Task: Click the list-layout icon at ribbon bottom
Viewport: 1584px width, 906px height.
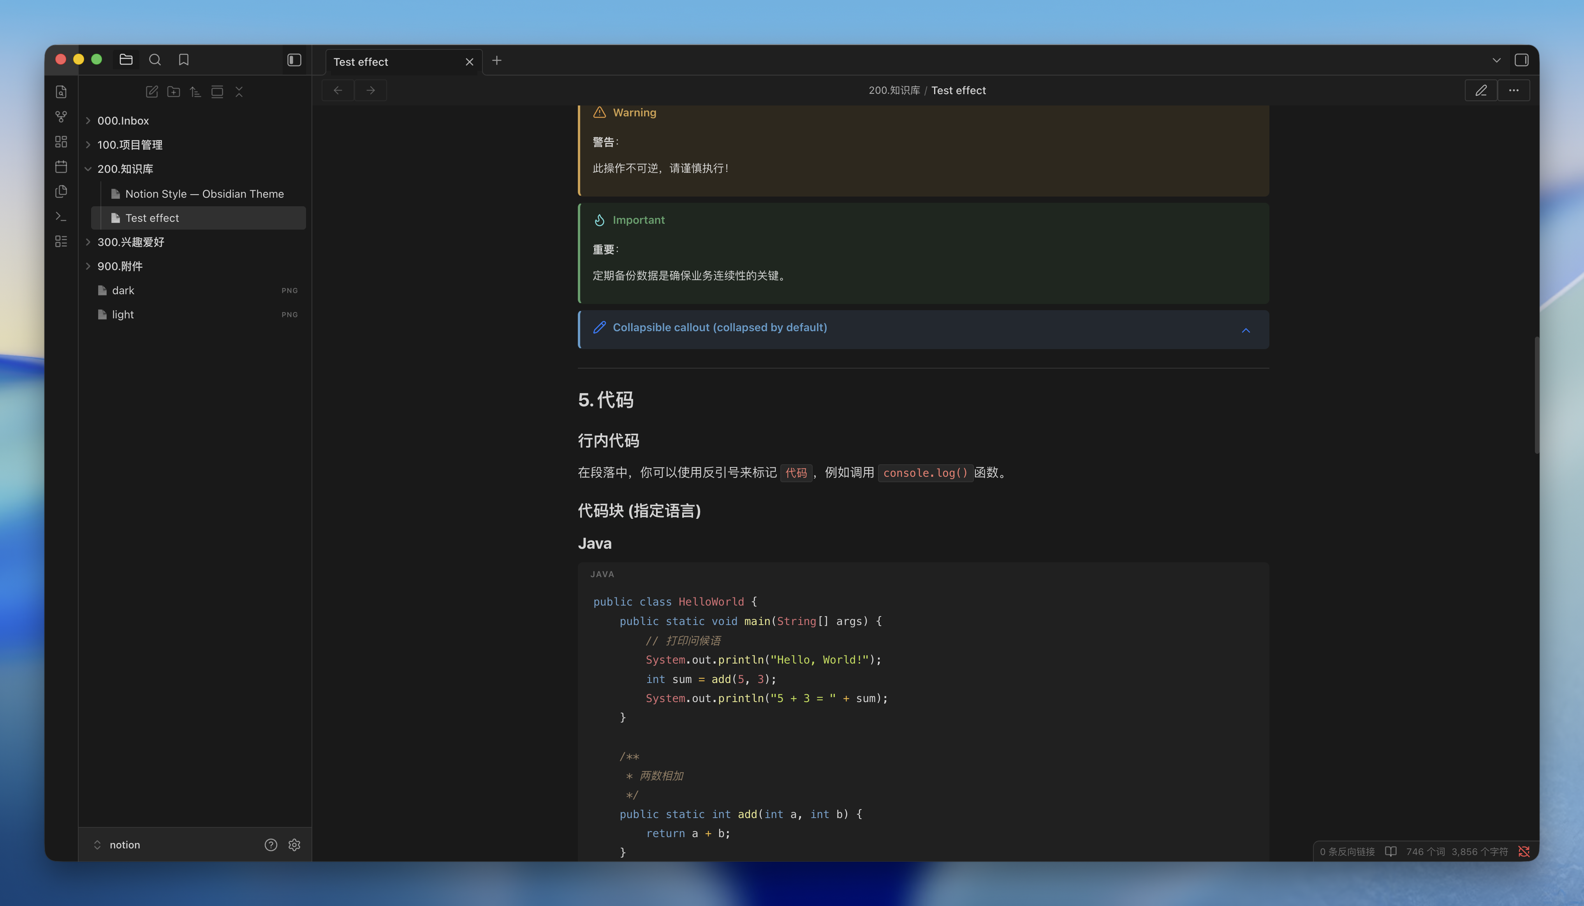Action: coord(61,241)
